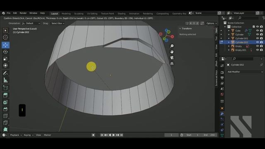Expand the Cylinder.001 tree item

pos(229,38)
